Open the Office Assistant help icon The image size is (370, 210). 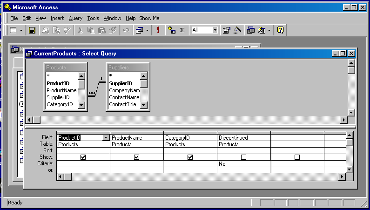280,30
